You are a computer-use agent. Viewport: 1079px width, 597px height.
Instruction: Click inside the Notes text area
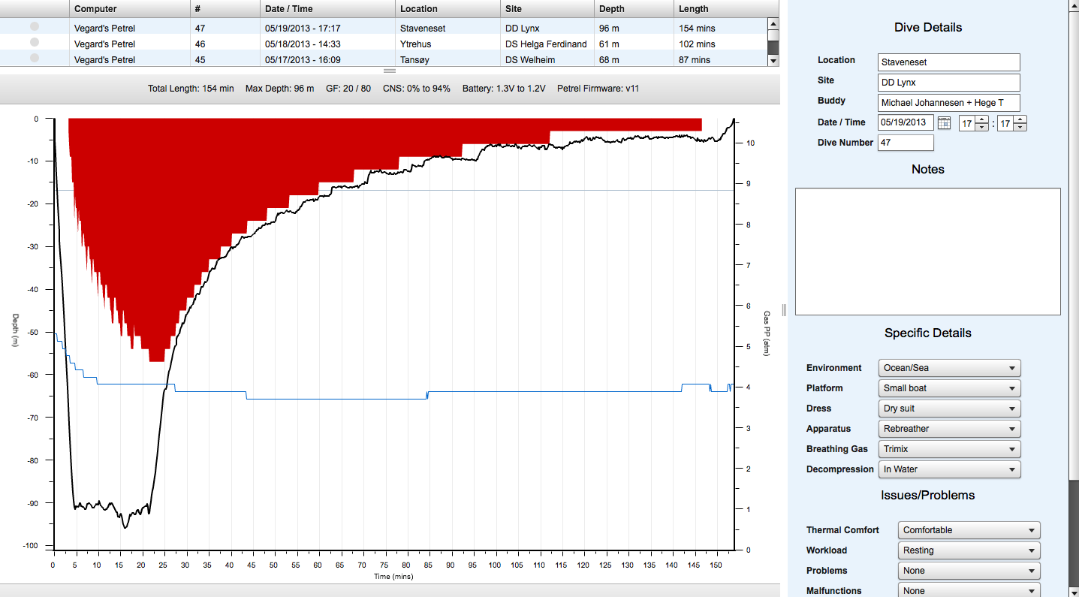pos(927,252)
